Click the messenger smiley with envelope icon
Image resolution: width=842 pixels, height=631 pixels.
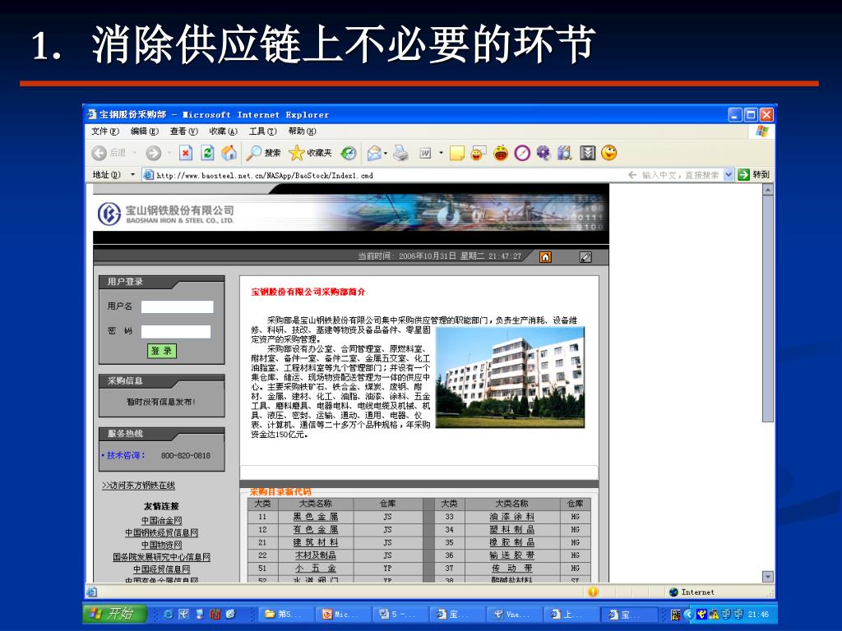tap(478, 154)
